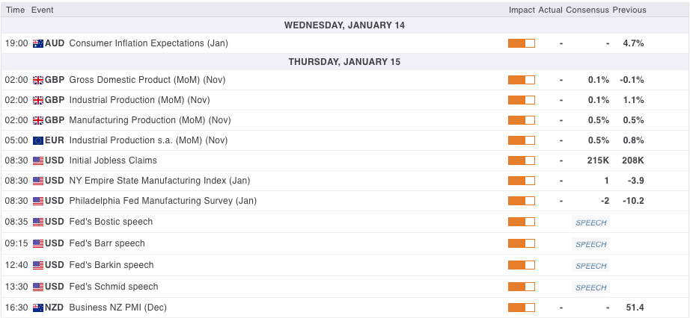Viewport: 690px width, 318px height.
Task: Click UK flag on Gross Domestic Product row
Action: [38, 80]
